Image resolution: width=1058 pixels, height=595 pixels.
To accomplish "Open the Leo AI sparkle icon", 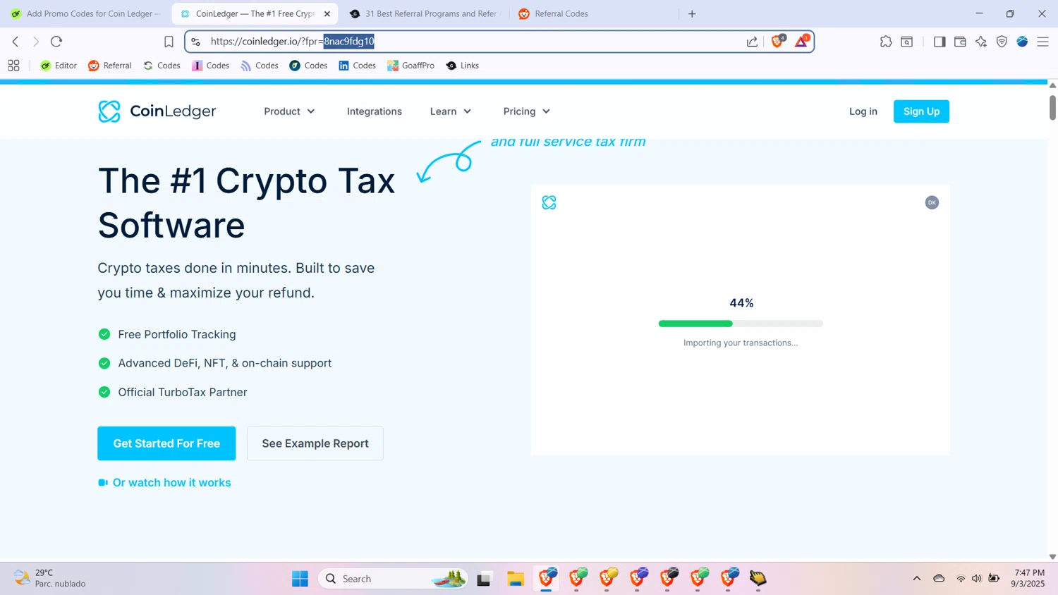I will 981,42.
